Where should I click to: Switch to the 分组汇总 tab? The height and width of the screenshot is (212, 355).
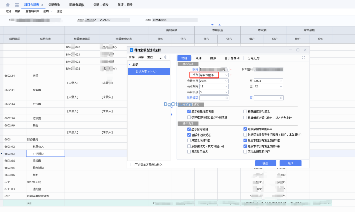click(x=254, y=58)
